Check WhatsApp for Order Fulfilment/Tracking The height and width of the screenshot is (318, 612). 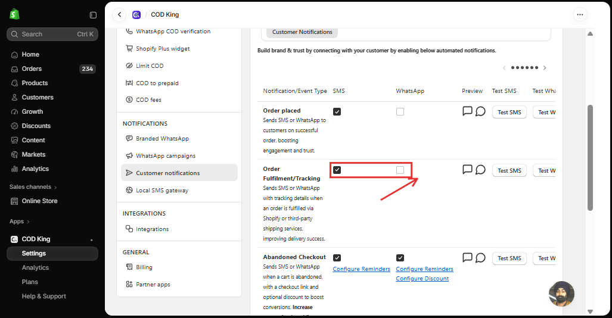(400, 170)
